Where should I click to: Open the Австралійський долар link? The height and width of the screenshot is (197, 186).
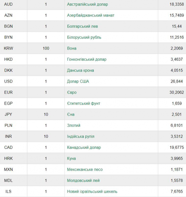pos(87,4)
